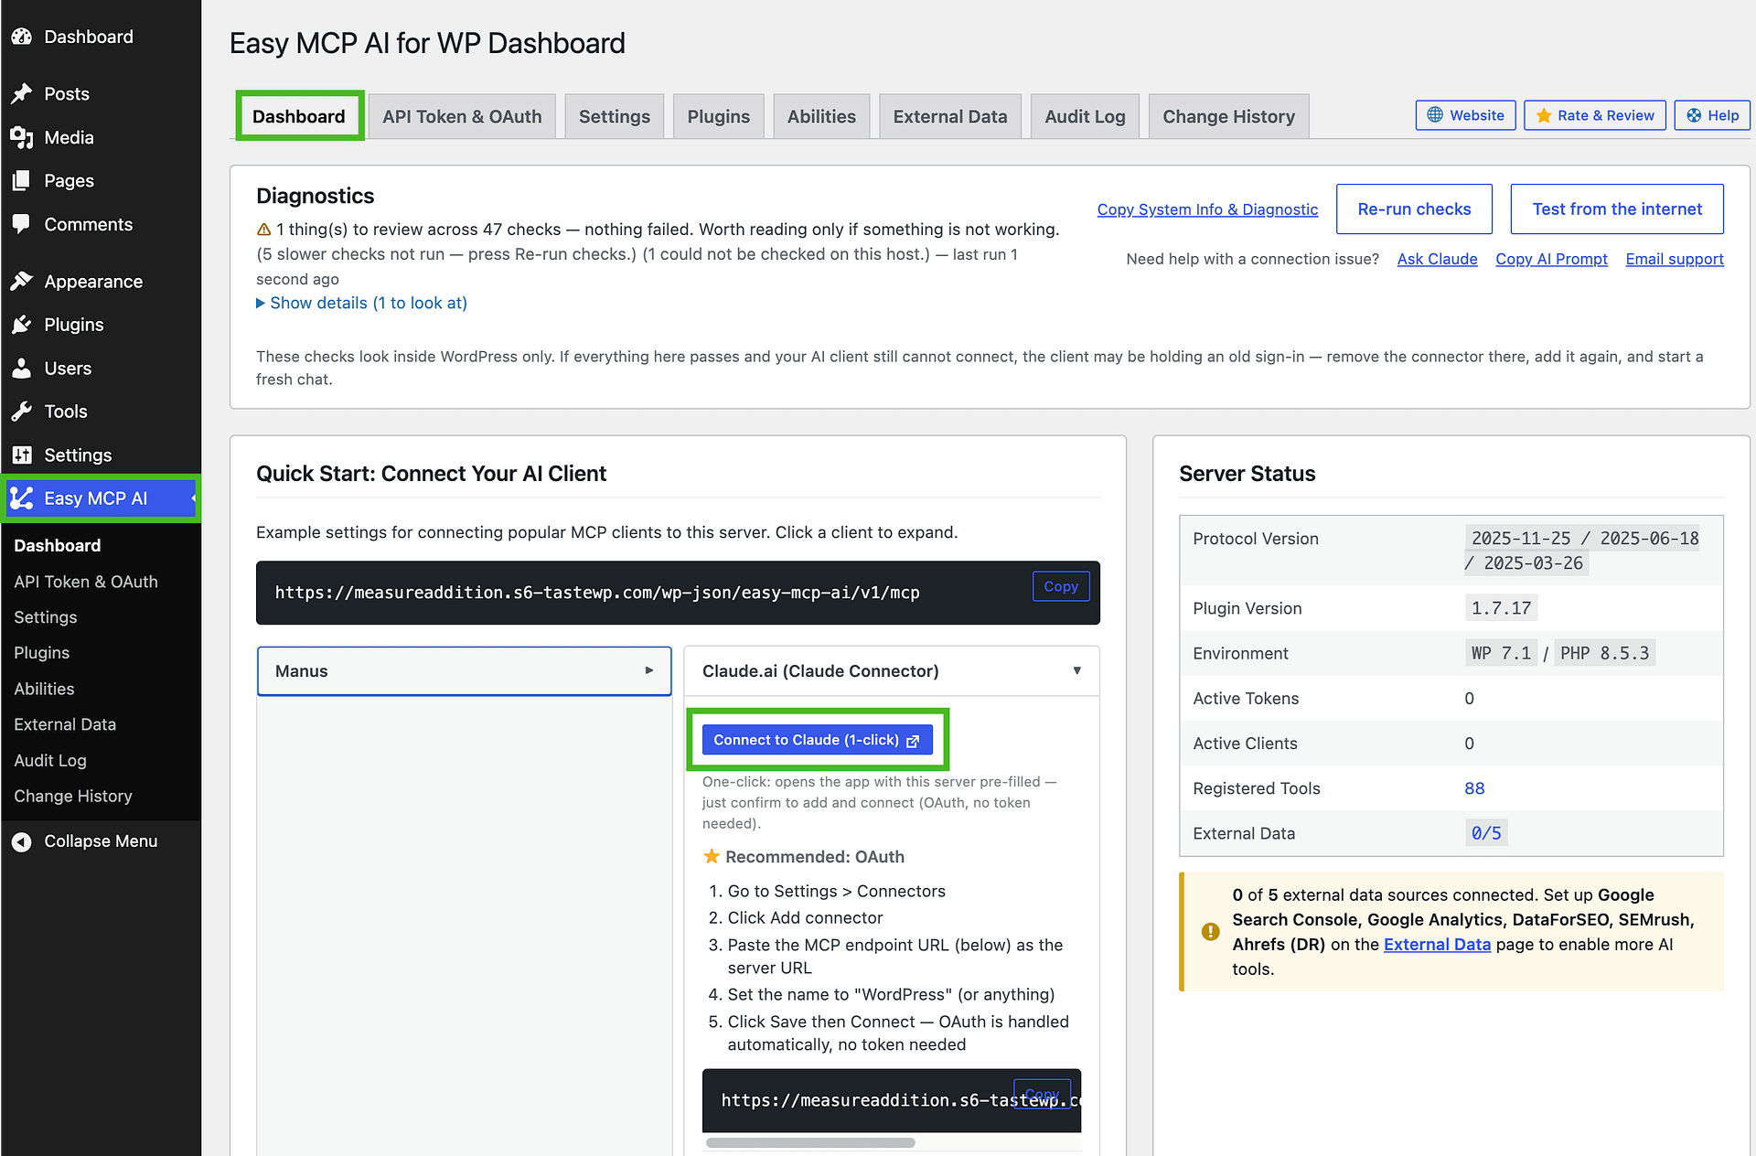Click the Users person icon
The height and width of the screenshot is (1156, 1756).
coord(22,368)
